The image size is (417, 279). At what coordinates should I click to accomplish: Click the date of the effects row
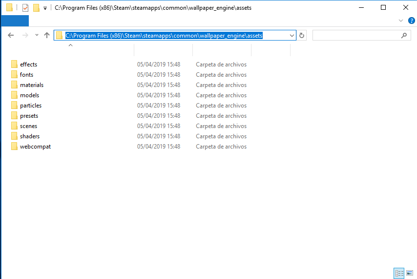pyautogui.click(x=159, y=64)
